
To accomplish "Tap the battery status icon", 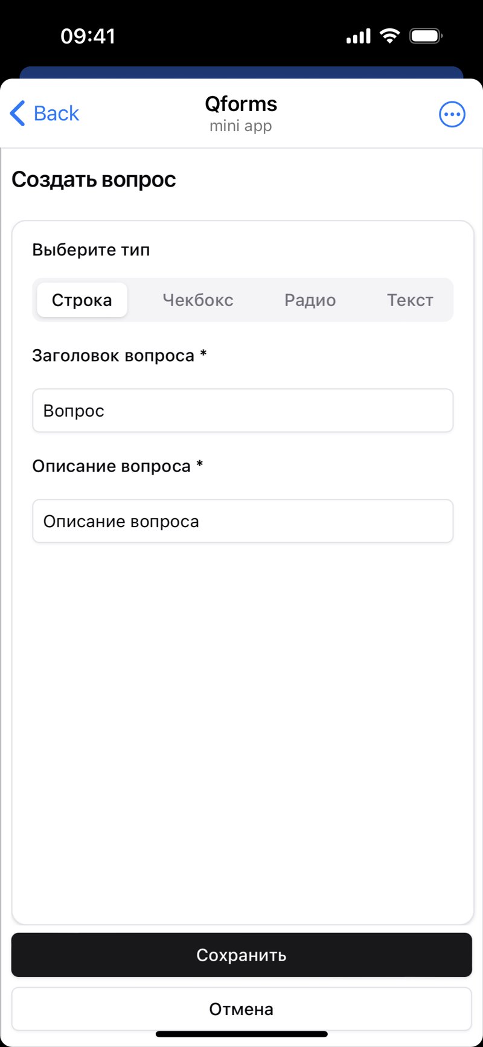I will pyautogui.click(x=426, y=36).
